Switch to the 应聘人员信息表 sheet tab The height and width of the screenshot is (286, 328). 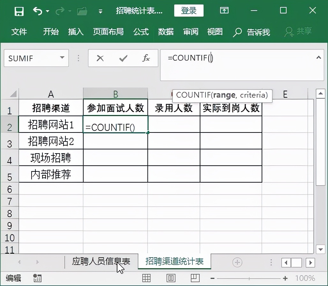coord(101,261)
